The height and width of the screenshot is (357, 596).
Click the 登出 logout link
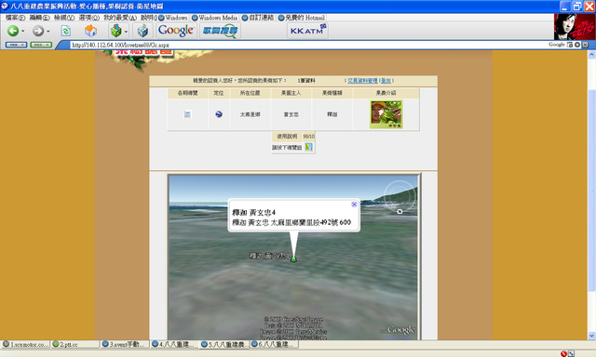pos(386,81)
